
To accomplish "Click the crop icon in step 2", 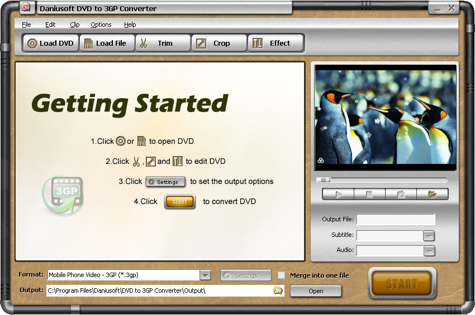I will 150,162.
